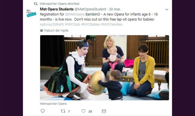Click the Met Opera Students avatar logo
Screen dimensions: 195x116
point(31,13)
